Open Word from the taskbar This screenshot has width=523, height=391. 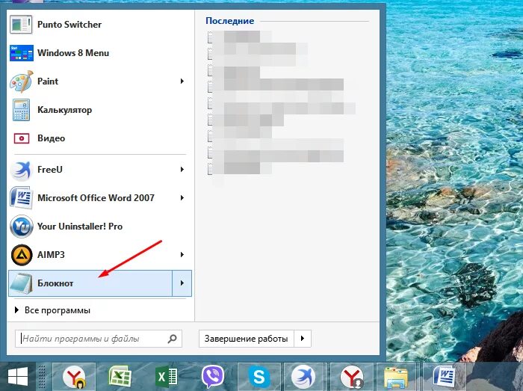(444, 377)
